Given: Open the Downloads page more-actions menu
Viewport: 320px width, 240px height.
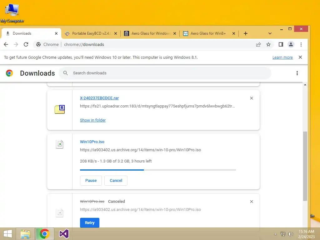Looking at the screenshot, I should tap(297, 73).
